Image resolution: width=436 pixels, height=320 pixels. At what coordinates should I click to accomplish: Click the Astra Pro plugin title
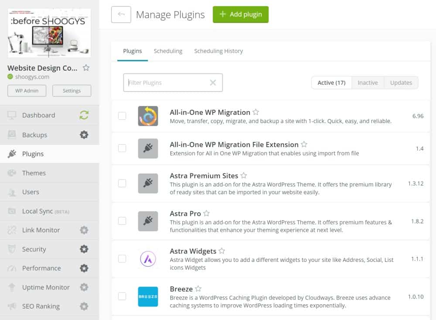click(x=185, y=213)
